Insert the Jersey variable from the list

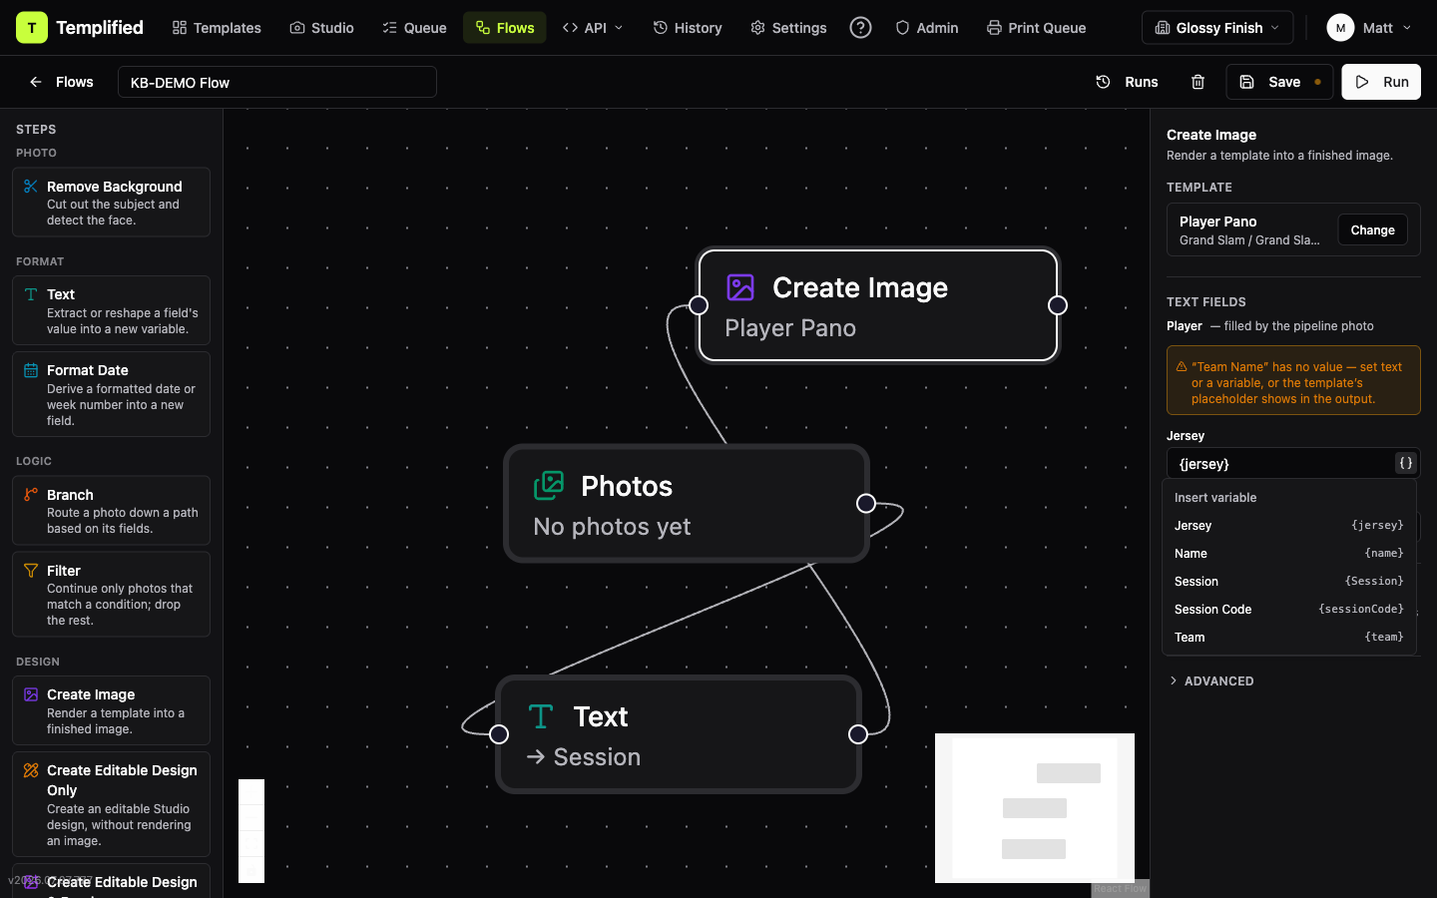pyautogui.click(x=1289, y=525)
